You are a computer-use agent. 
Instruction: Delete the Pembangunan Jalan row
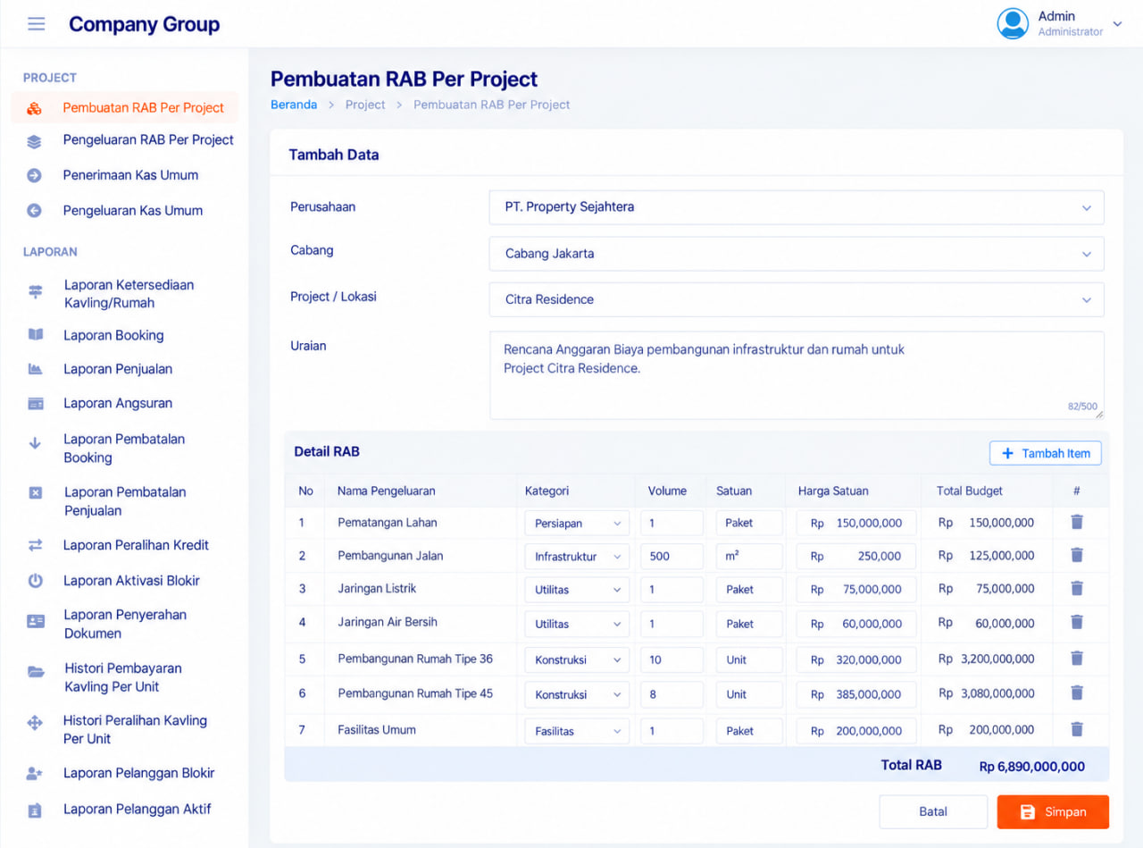tap(1077, 555)
